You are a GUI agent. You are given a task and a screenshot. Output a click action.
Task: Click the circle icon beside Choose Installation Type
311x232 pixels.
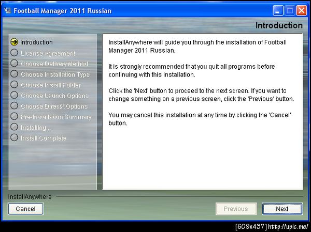(14, 74)
